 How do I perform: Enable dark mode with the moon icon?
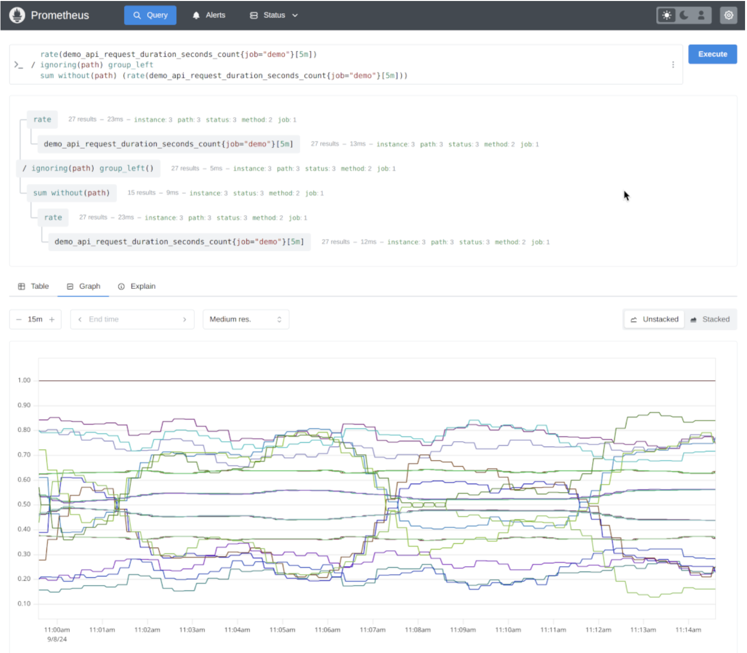coord(684,15)
